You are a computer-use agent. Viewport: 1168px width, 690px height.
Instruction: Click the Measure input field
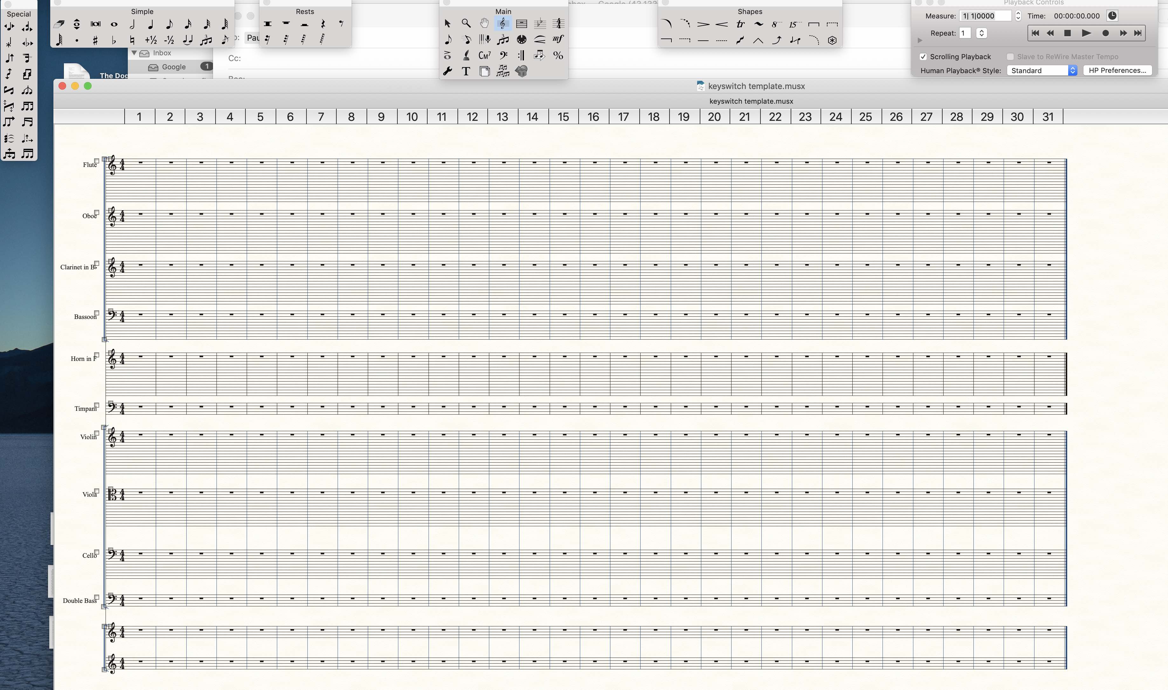(985, 16)
